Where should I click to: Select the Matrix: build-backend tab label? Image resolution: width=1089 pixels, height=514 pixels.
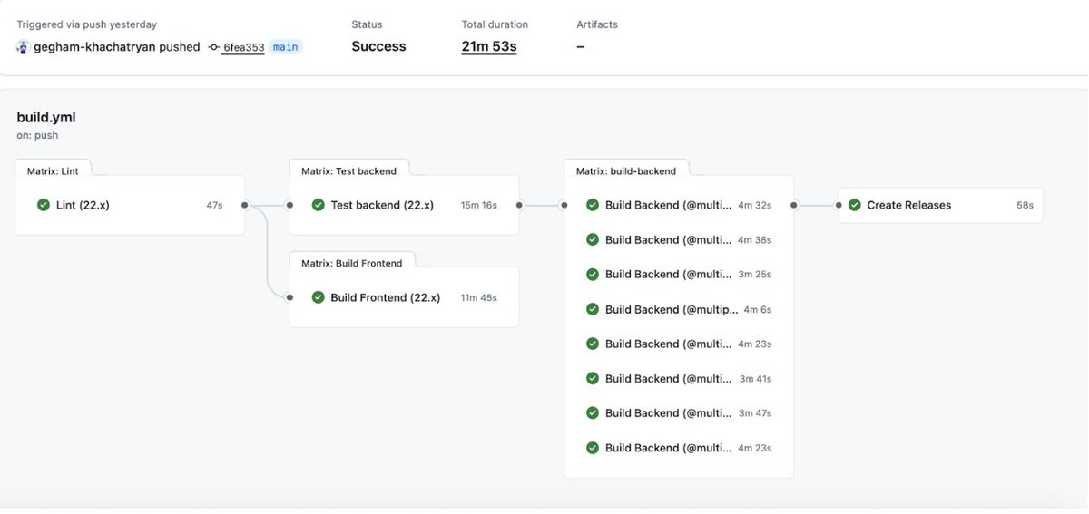[x=626, y=170]
